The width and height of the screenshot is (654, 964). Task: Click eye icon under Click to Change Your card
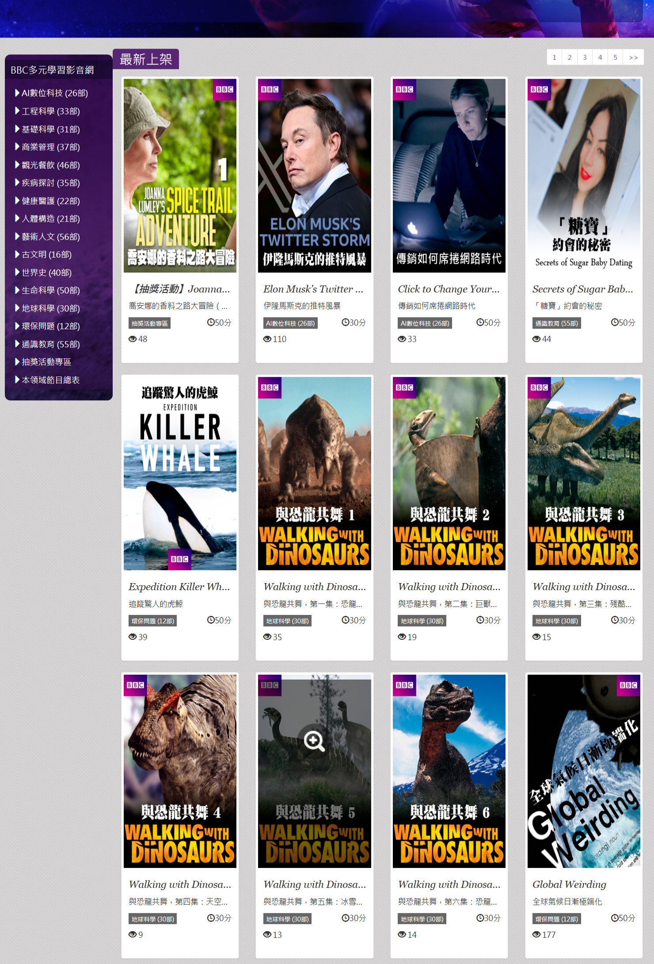pyautogui.click(x=402, y=339)
